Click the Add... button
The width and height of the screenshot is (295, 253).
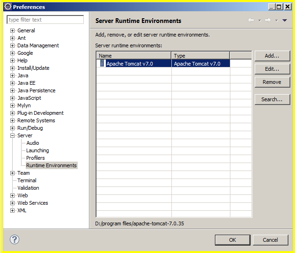click(272, 56)
